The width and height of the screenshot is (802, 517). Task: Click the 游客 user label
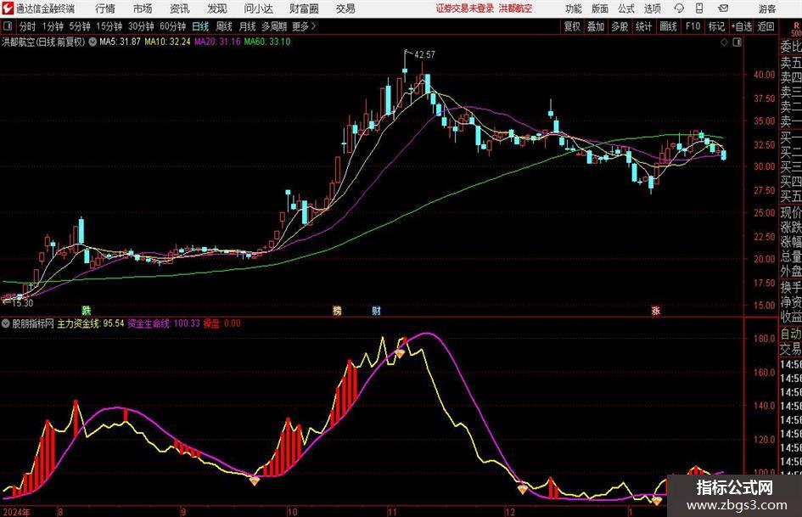(767, 8)
